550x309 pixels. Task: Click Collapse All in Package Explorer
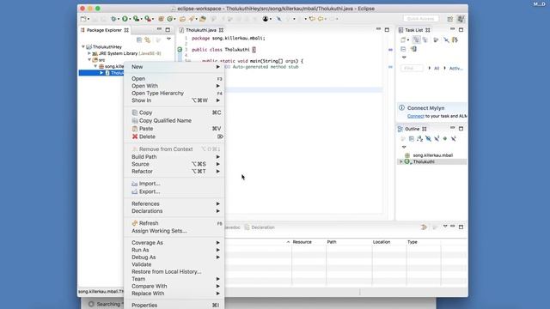coord(139,40)
